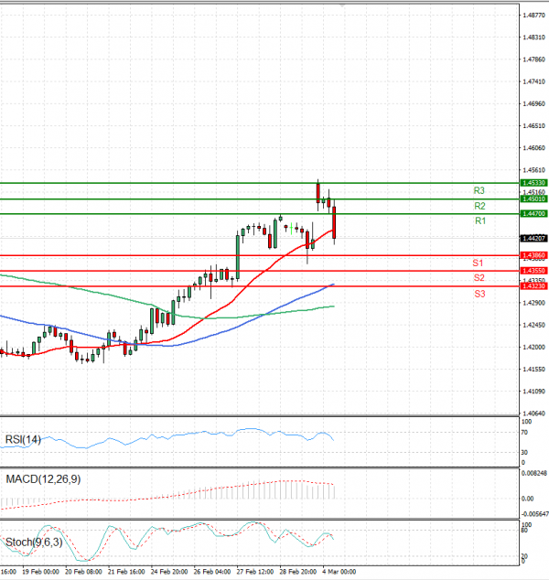
Task: Click the 27 Feb 12:00 time label
Action: click(x=255, y=572)
